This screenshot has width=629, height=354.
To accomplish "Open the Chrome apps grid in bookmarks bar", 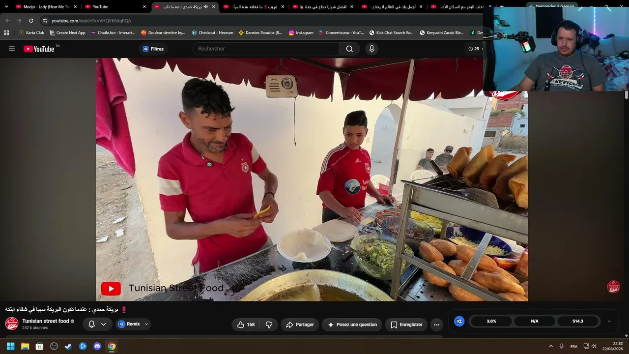I will tap(6, 33).
